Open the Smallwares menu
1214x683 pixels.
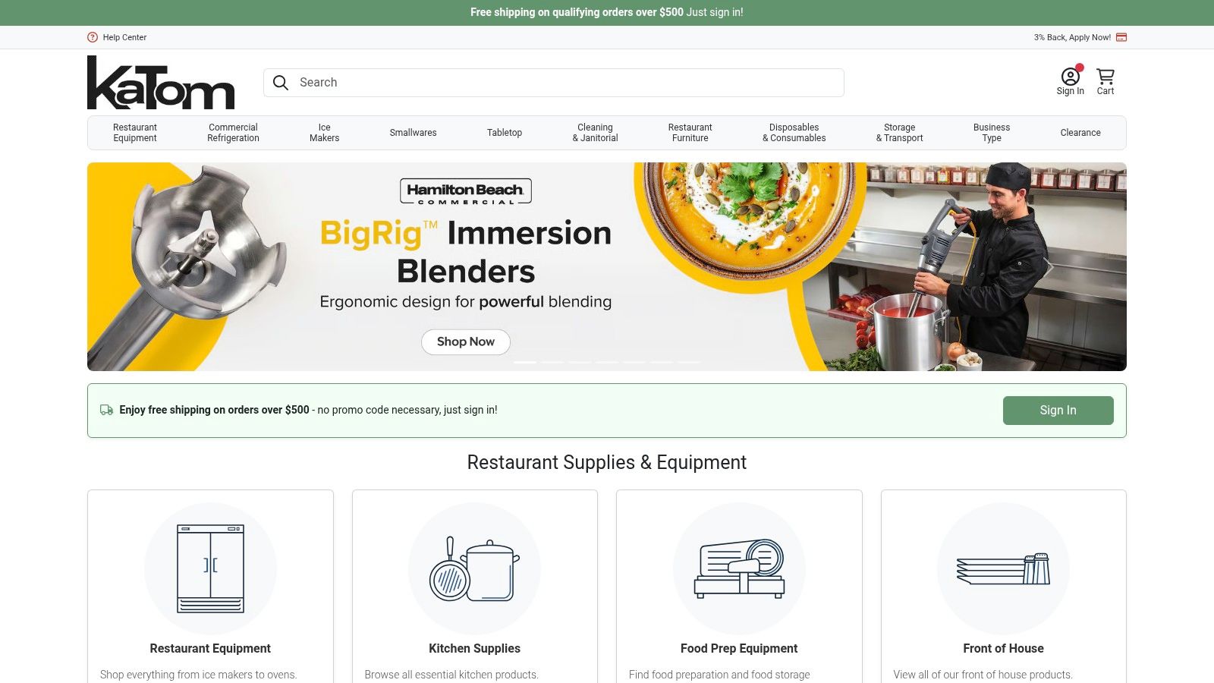click(413, 133)
